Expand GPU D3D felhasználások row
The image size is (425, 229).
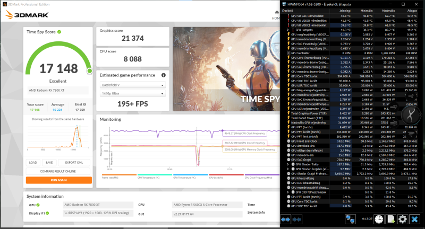[x=288, y=192]
